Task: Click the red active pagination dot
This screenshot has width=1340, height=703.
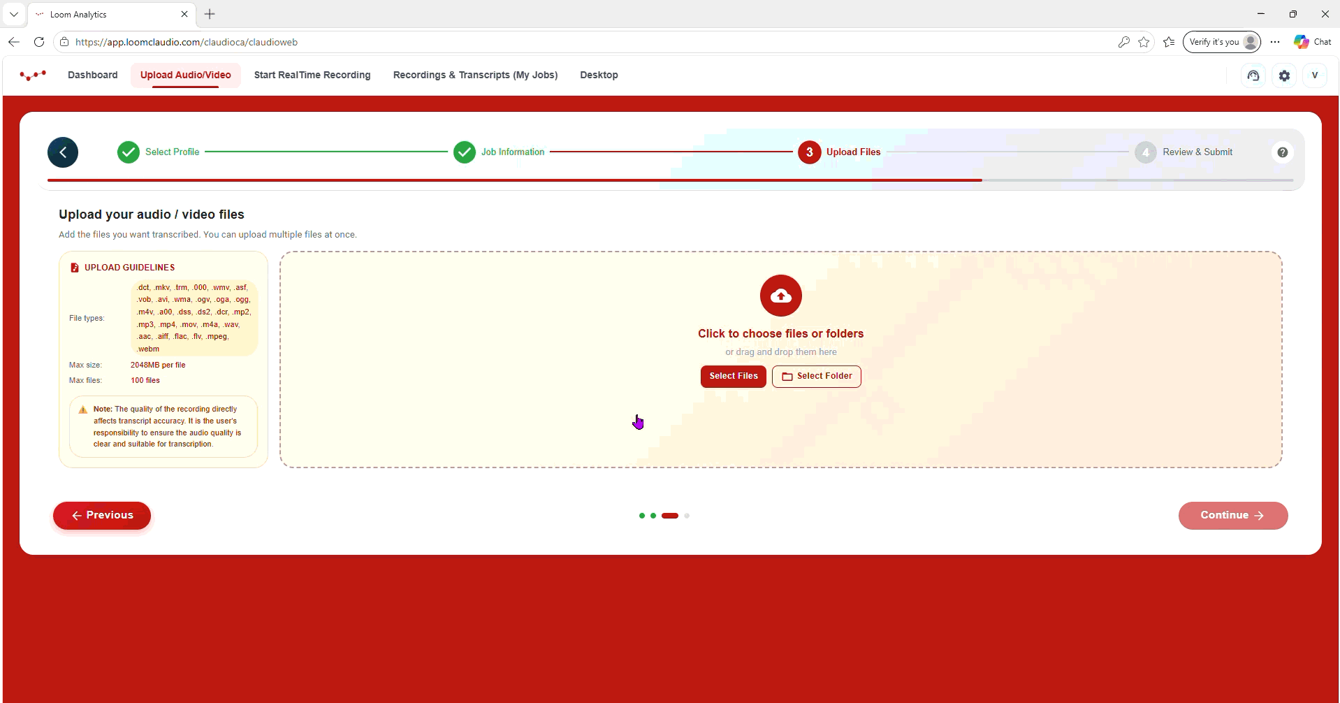Action: pos(670,516)
